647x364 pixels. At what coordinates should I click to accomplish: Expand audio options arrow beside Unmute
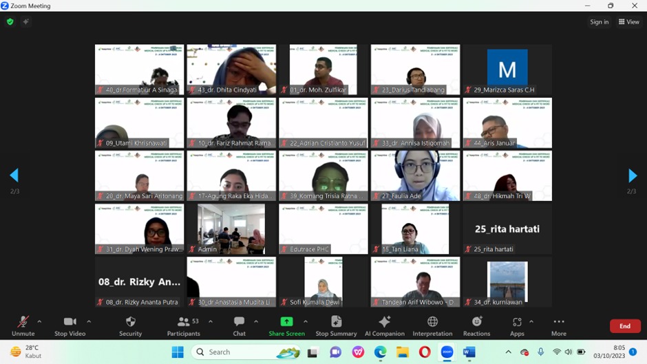(39, 321)
